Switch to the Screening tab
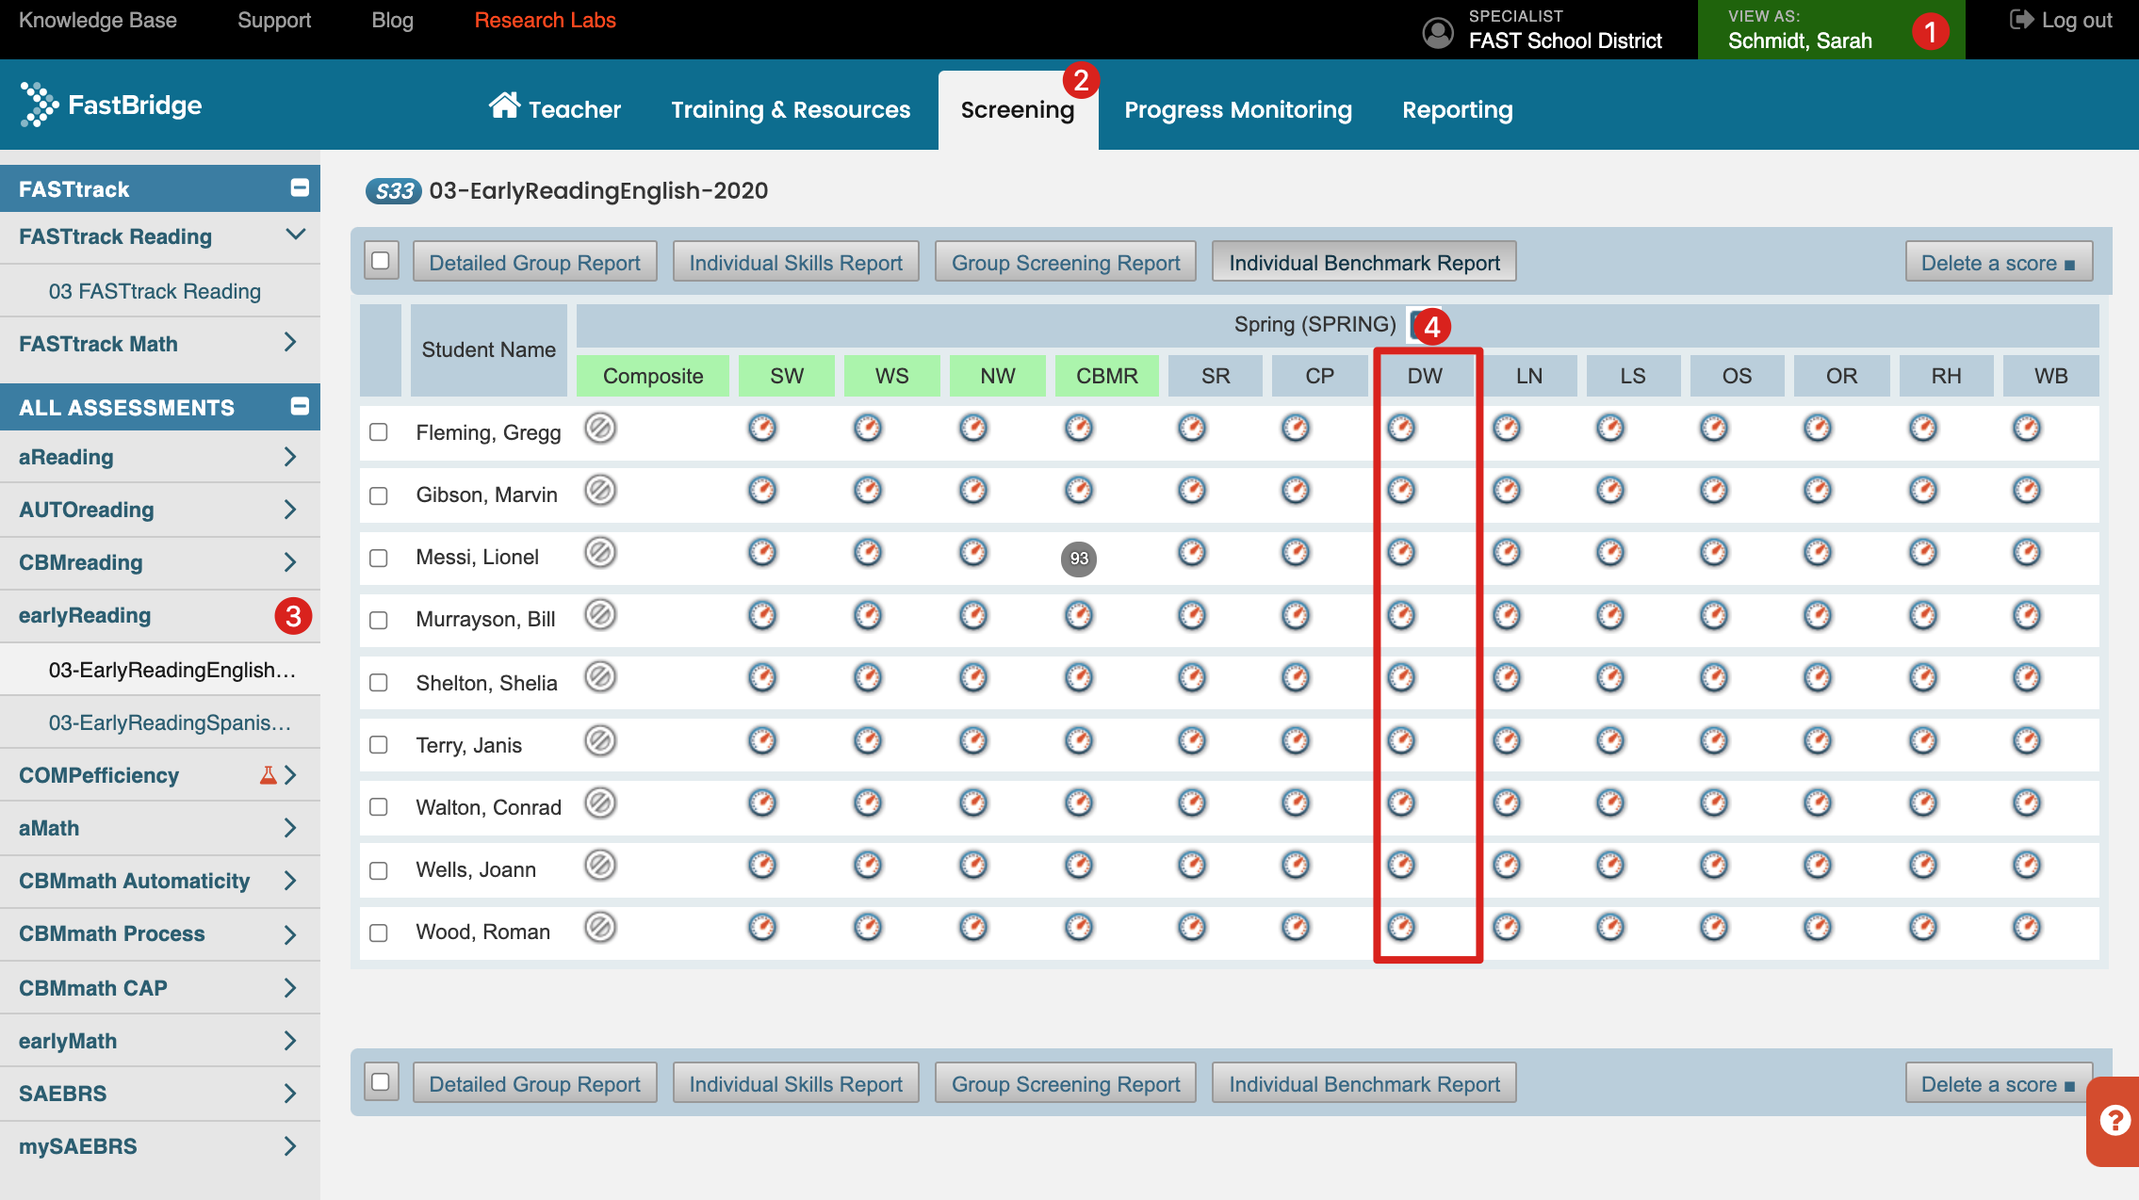The image size is (2139, 1200). [1018, 110]
